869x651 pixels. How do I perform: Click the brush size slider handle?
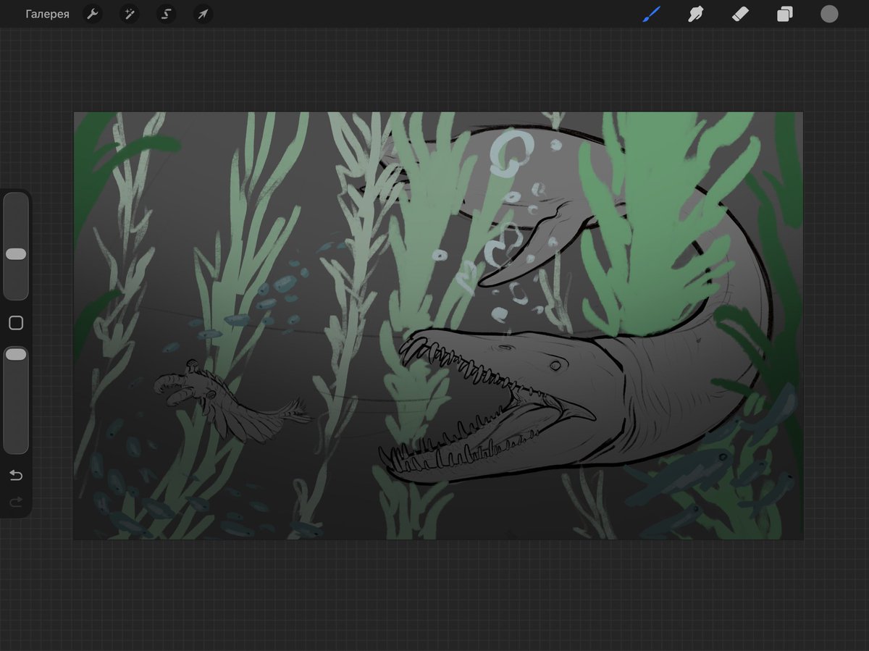(16, 254)
